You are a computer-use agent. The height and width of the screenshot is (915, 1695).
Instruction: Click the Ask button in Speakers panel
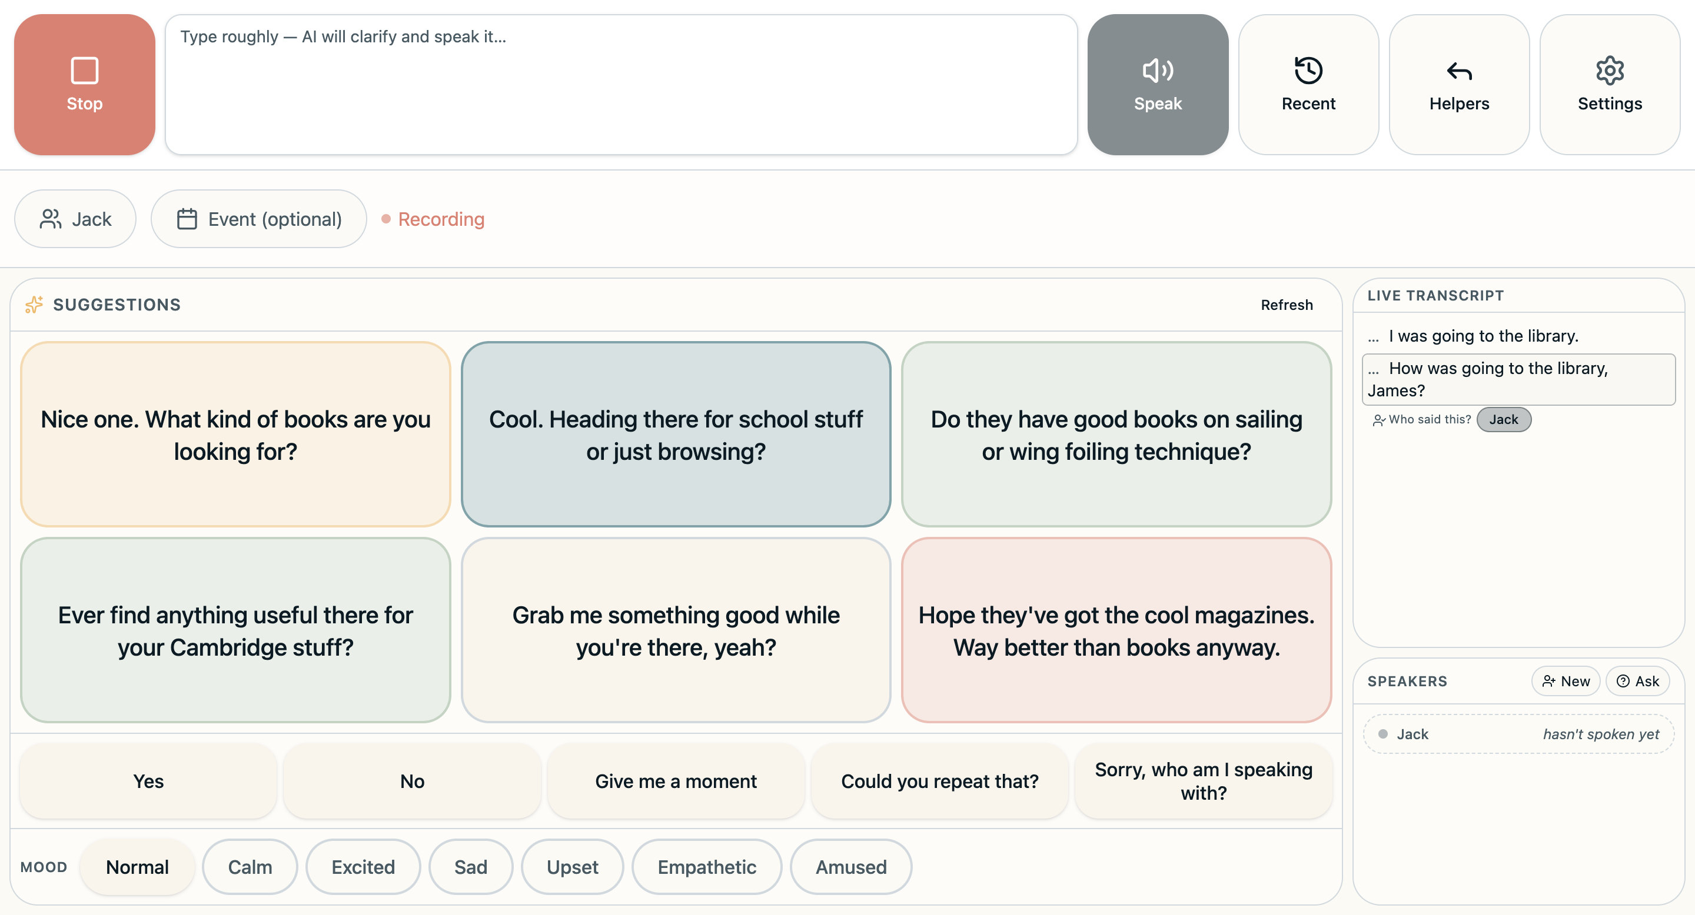click(1638, 681)
